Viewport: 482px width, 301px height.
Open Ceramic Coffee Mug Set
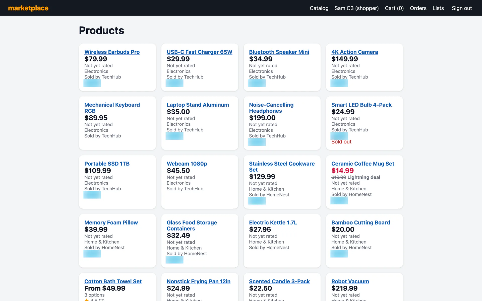pyautogui.click(x=363, y=164)
